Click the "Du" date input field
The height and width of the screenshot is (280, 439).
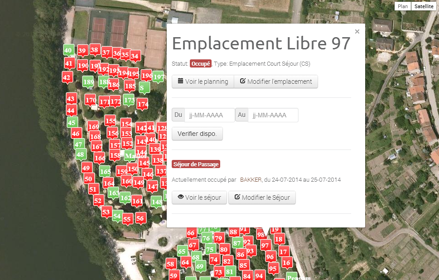click(209, 115)
